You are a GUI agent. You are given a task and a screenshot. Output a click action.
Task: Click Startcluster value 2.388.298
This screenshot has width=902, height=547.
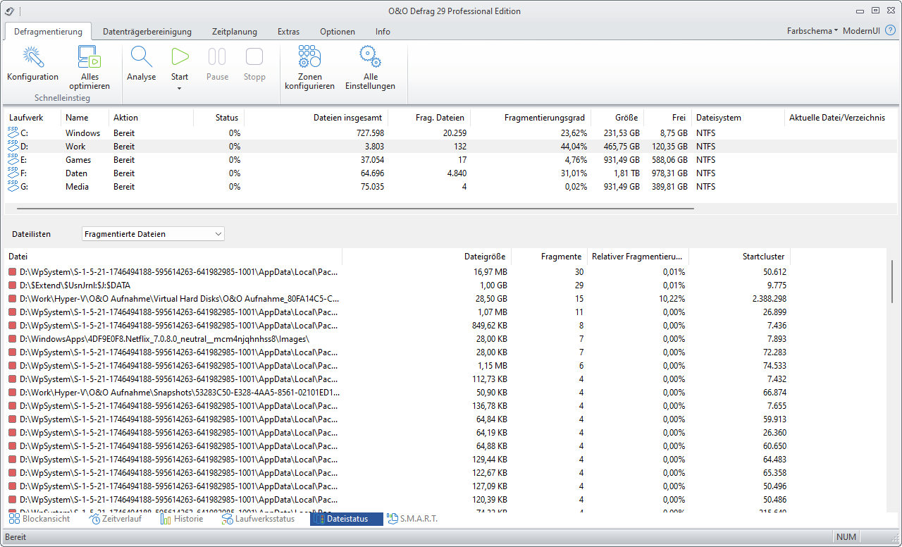[x=767, y=299]
